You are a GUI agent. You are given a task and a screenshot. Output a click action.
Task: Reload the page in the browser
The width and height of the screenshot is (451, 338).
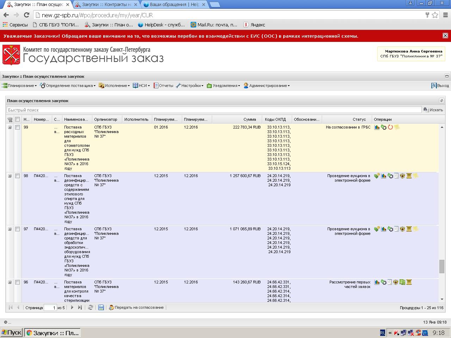pyautogui.click(x=26, y=15)
